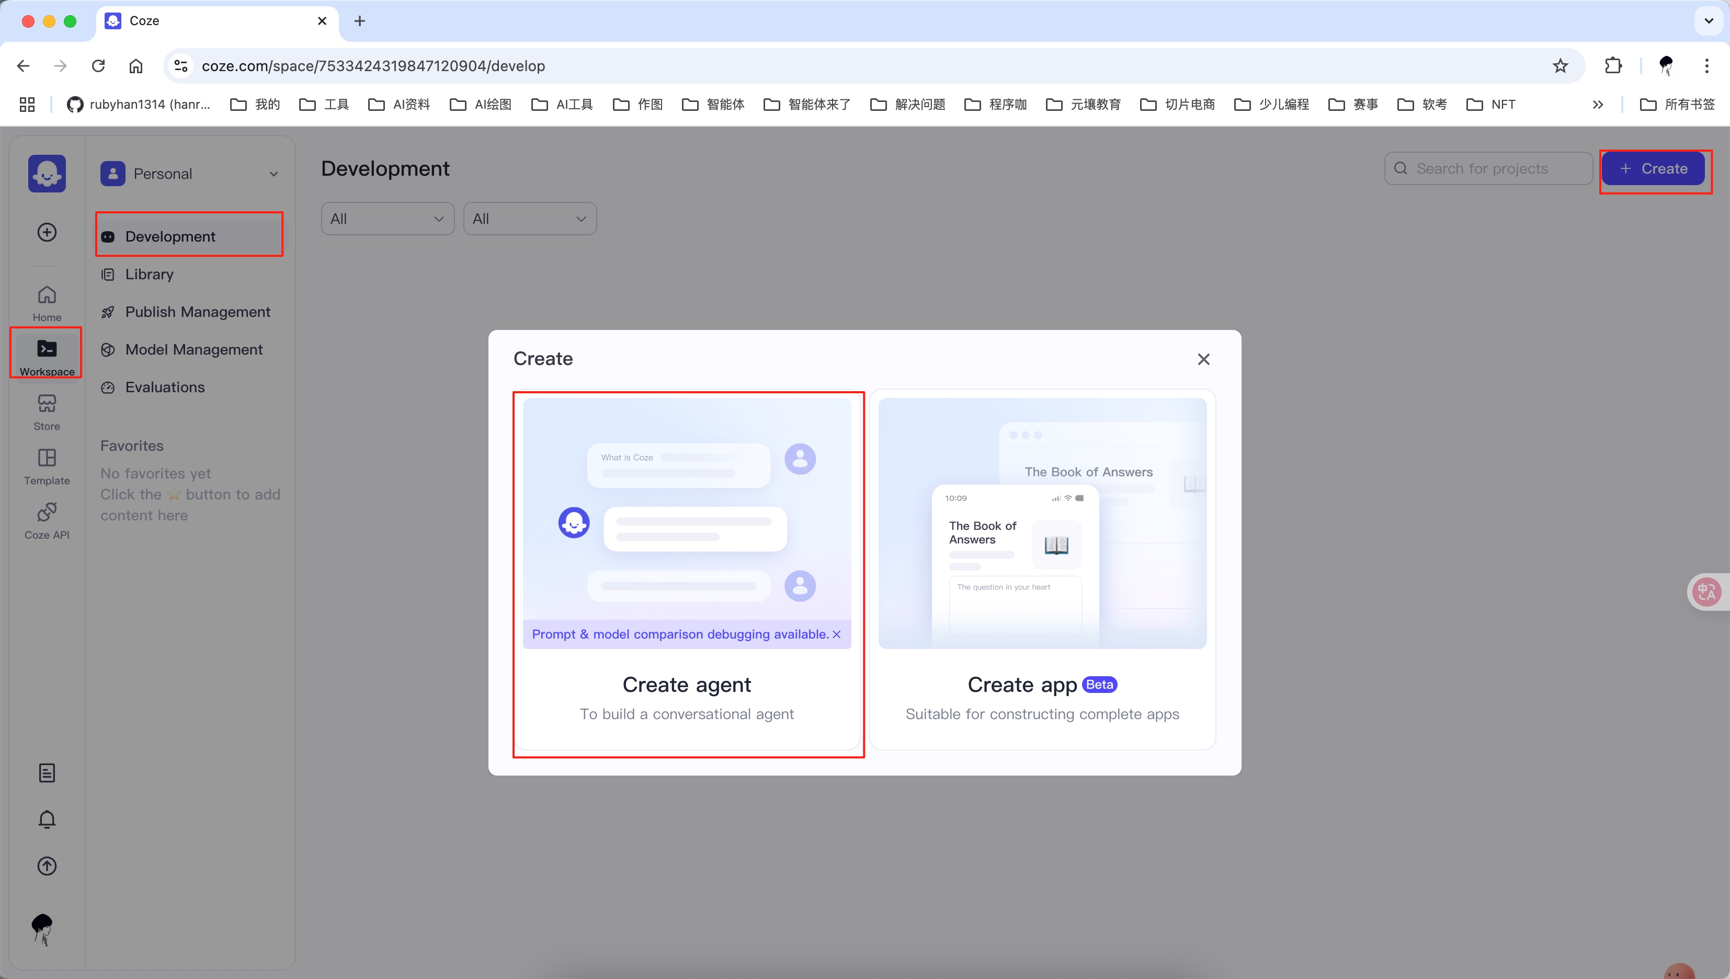Open the Template section icon

coord(47,466)
